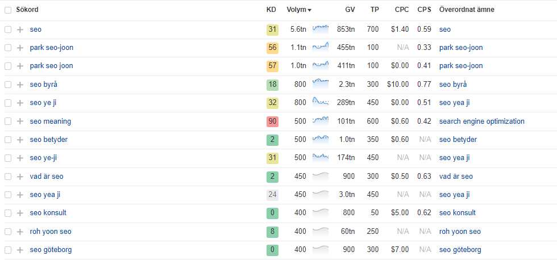Add "seo konsult" with its plus icon
Image resolution: width=557 pixels, height=260 pixels.
(x=20, y=213)
